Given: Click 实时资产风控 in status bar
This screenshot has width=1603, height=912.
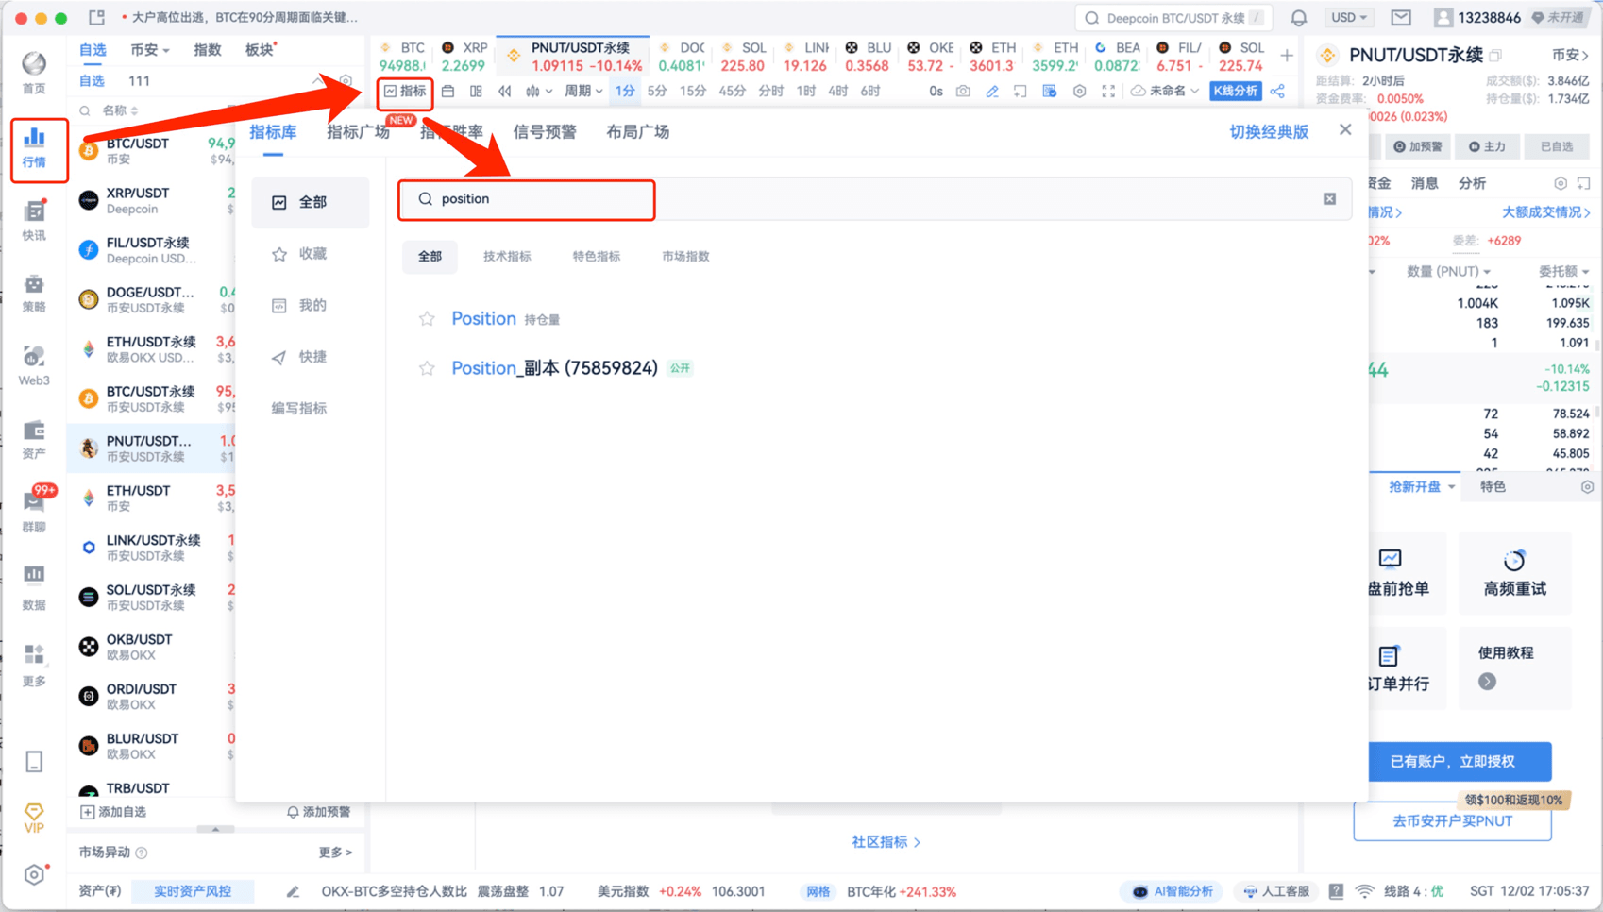Looking at the screenshot, I should coord(193,891).
